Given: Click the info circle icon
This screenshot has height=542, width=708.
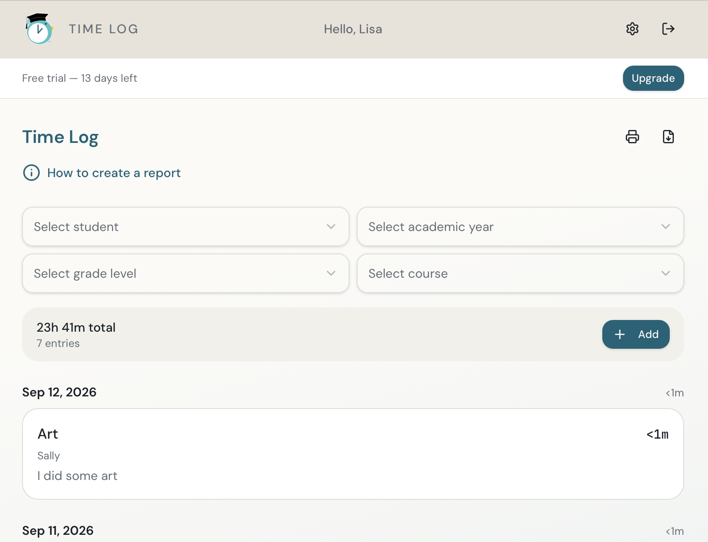Looking at the screenshot, I should [31, 173].
